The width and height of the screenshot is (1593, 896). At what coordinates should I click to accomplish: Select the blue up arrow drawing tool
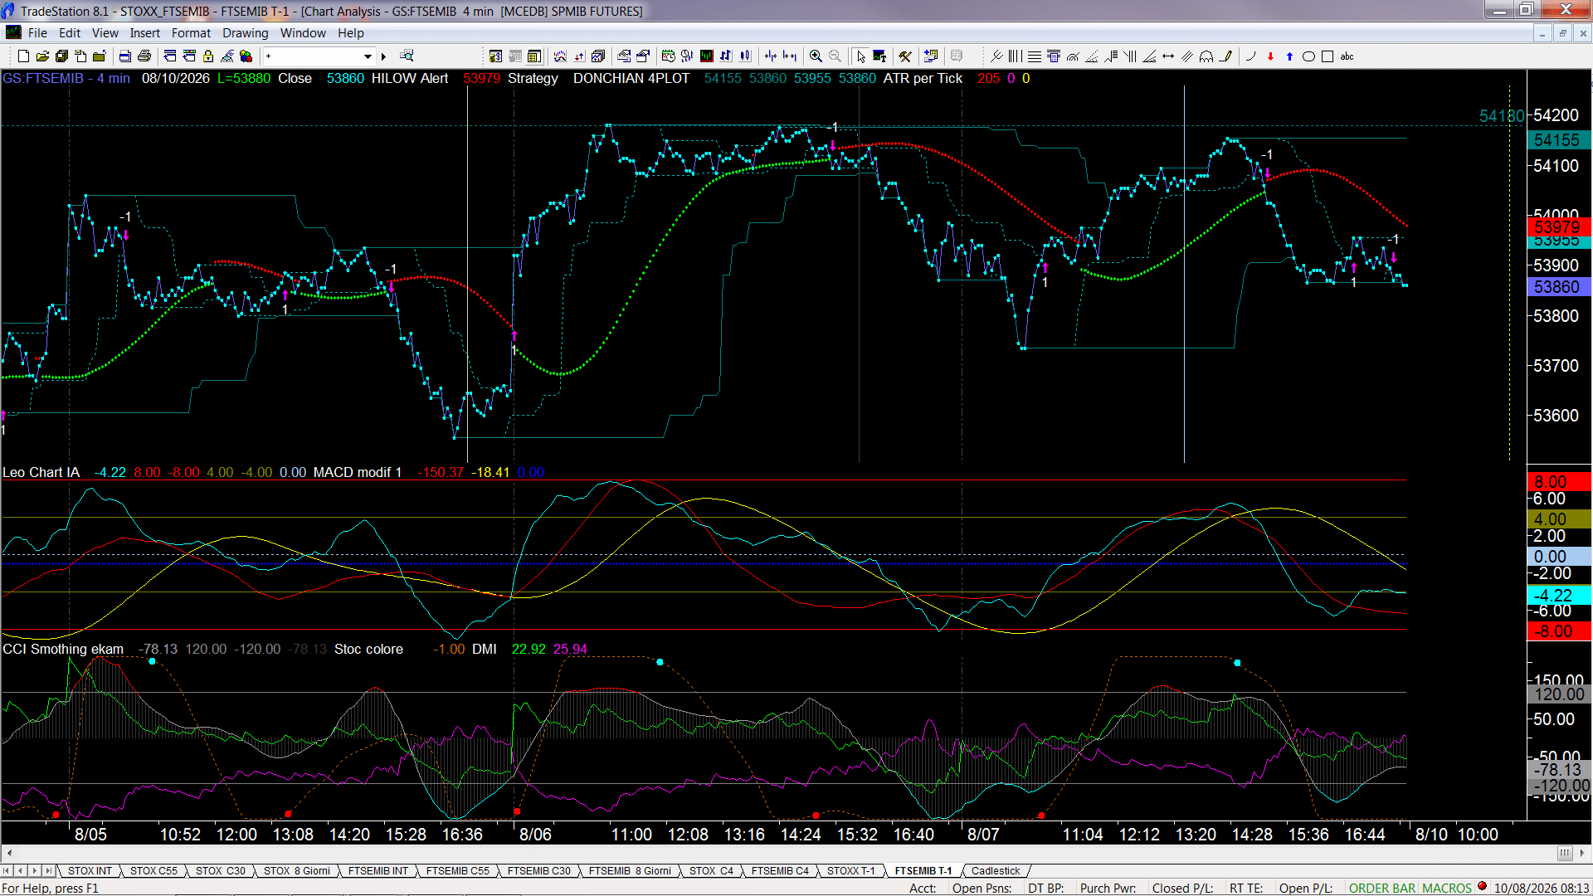tap(1289, 56)
